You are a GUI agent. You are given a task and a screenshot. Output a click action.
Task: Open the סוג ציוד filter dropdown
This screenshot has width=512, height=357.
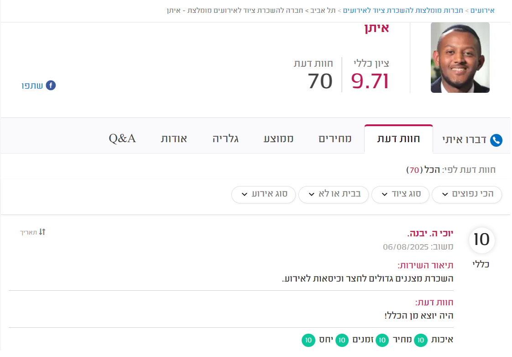click(400, 195)
